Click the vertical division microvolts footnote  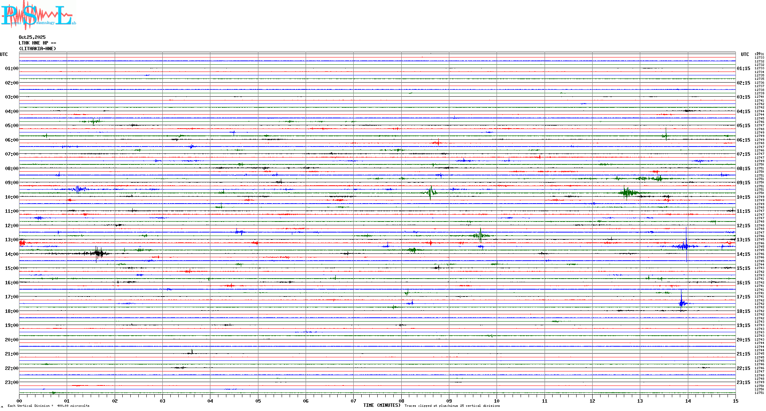pos(48,406)
